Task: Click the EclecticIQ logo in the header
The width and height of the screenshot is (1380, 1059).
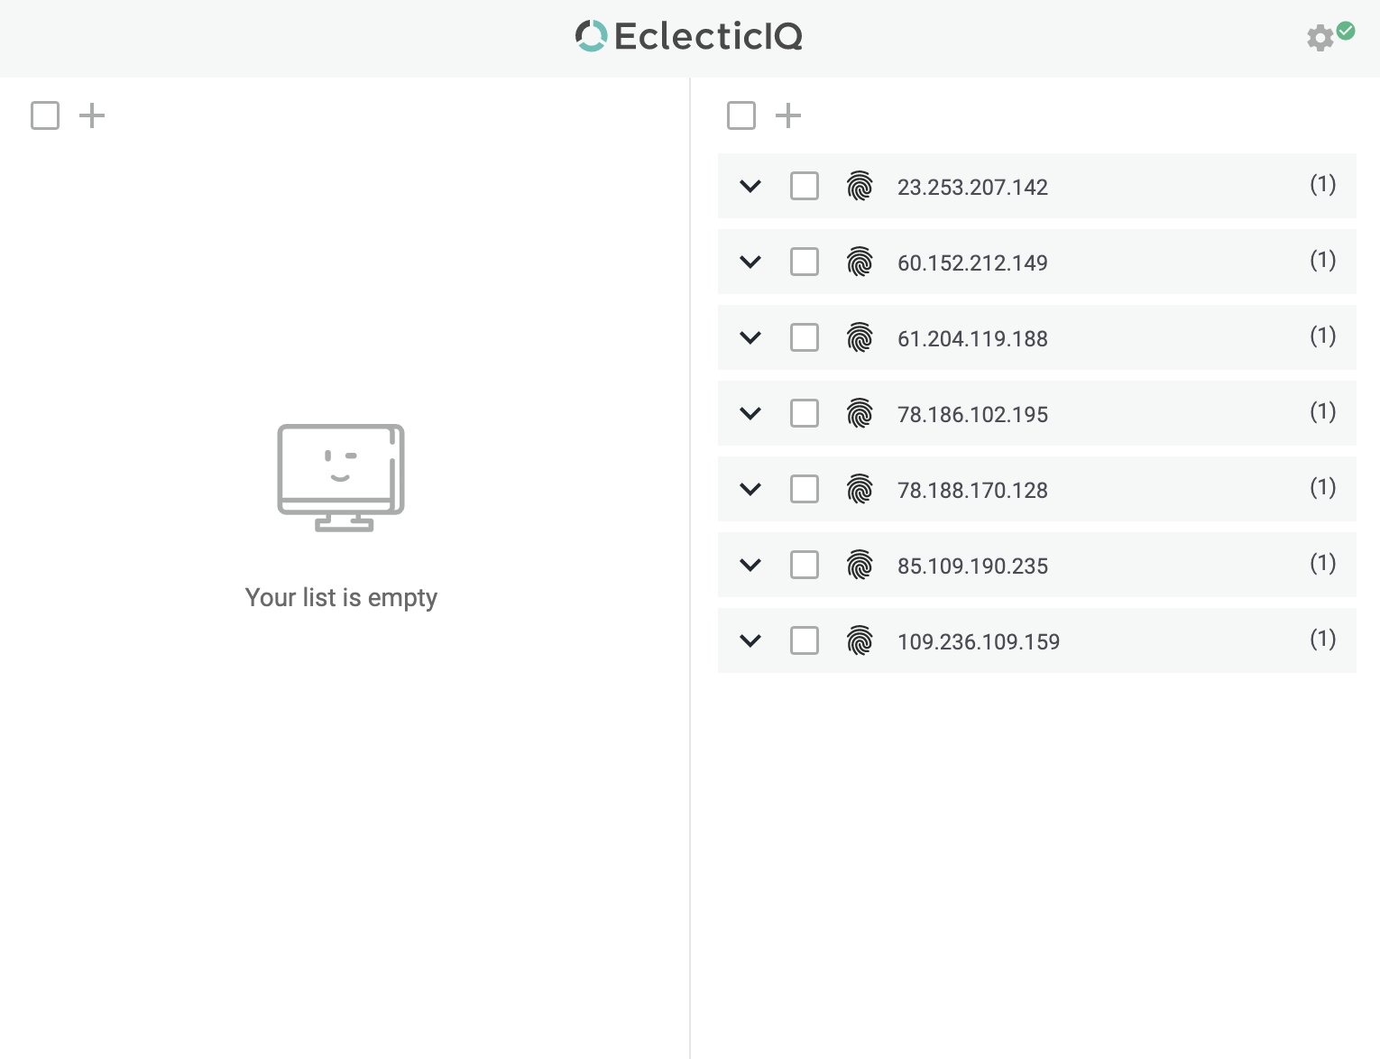Action: pyautogui.click(x=688, y=36)
